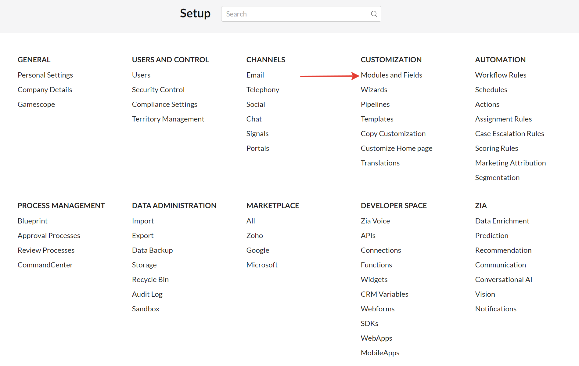This screenshot has height=366, width=579.
Task: Open Modules and Fields
Action: [x=391, y=75]
